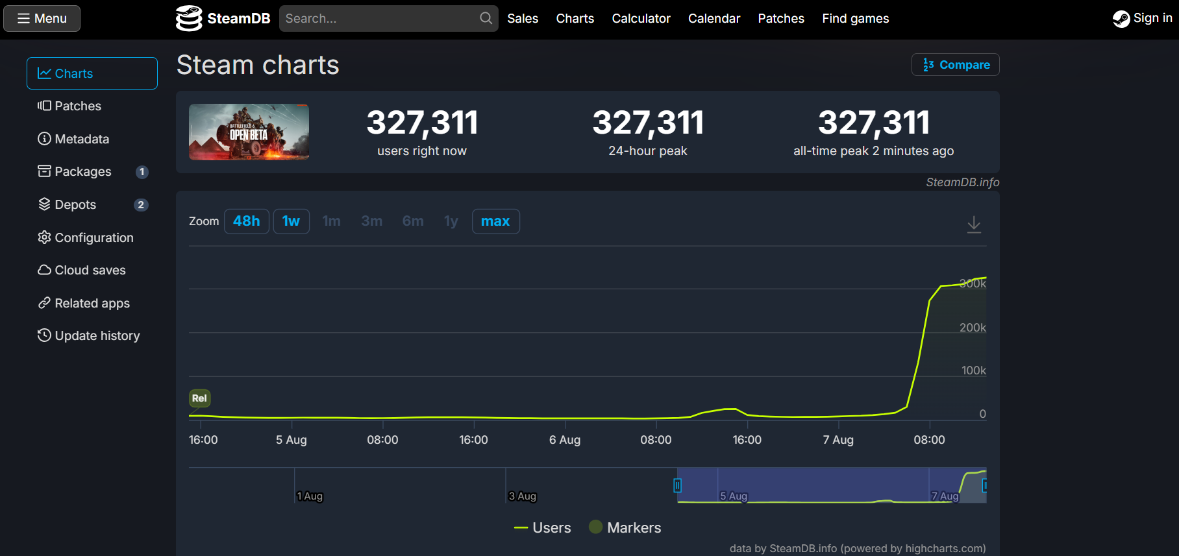Set chart zoom to max
The width and height of the screenshot is (1179, 556).
pos(495,221)
